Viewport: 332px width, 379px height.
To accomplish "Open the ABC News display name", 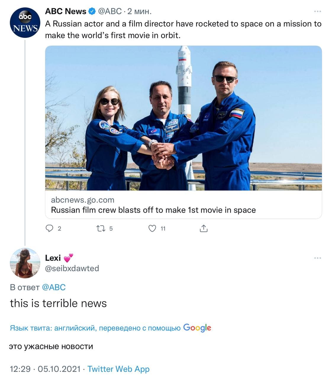I will click(65, 12).
